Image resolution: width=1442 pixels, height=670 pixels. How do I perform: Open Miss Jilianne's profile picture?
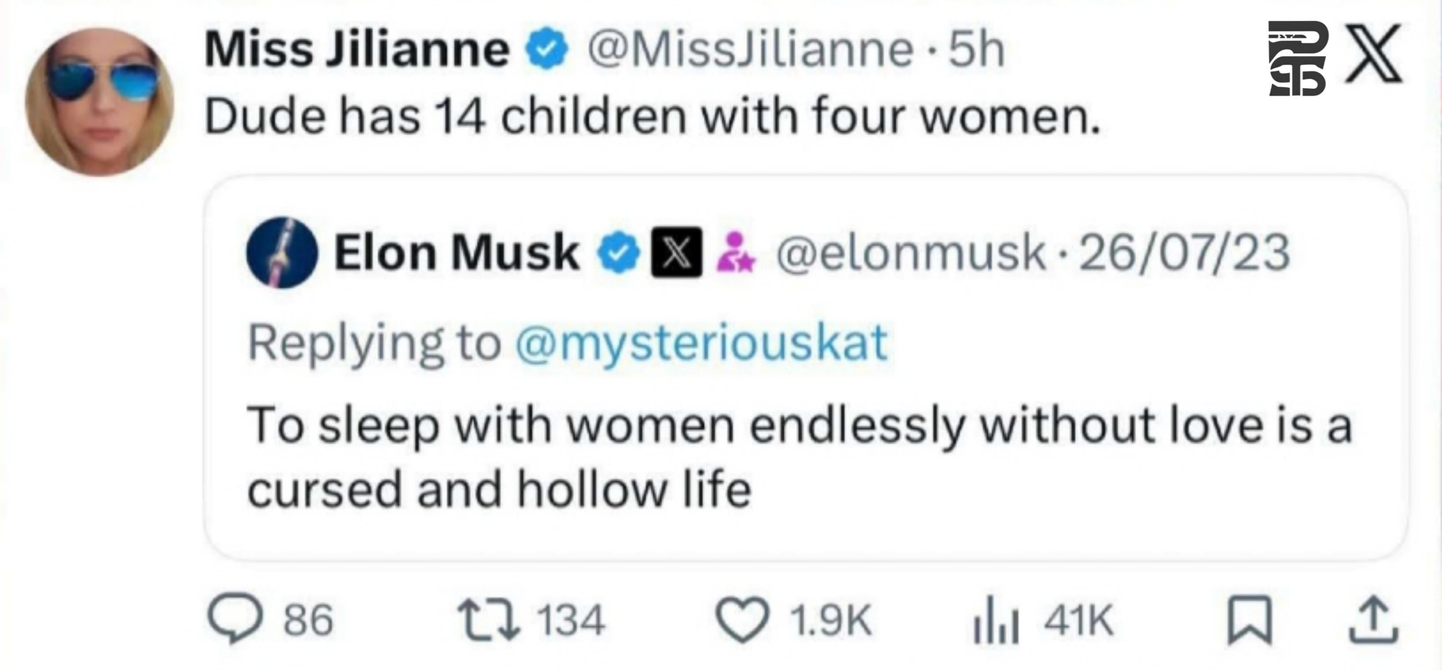pos(100,102)
